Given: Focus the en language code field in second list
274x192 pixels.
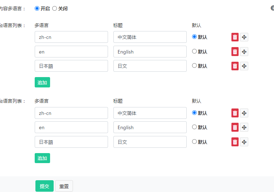Looking at the screenshot, I should click(x=71, y=127).
